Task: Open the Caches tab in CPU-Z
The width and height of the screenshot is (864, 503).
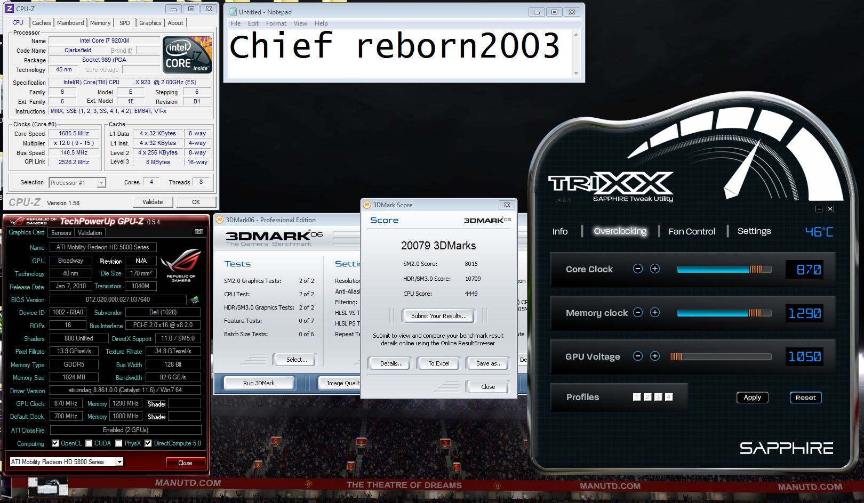Action: (x=41, y=23)
